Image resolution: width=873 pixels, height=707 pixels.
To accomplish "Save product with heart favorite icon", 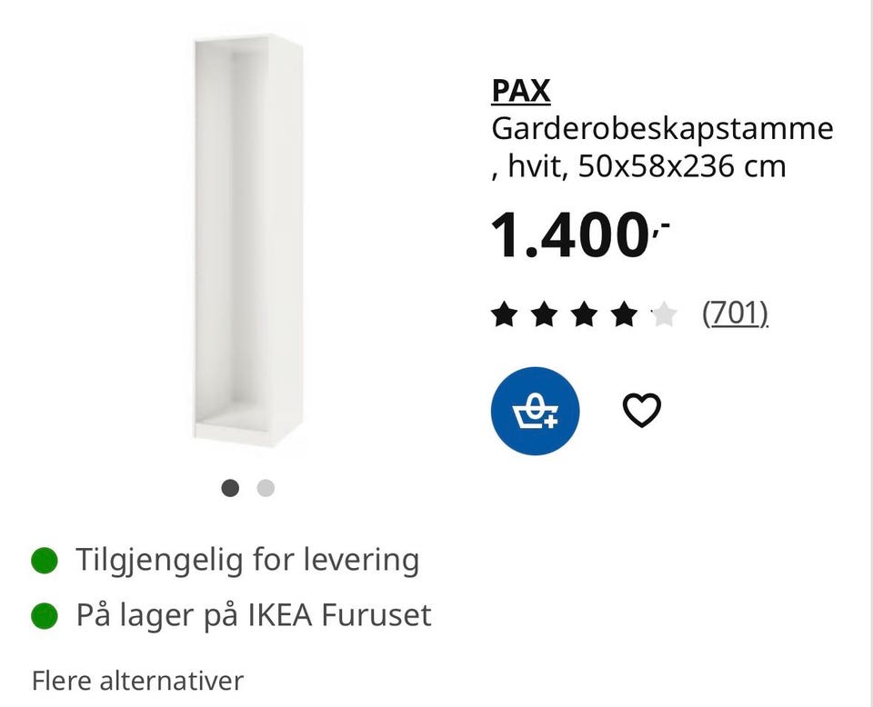I will 641,411.
